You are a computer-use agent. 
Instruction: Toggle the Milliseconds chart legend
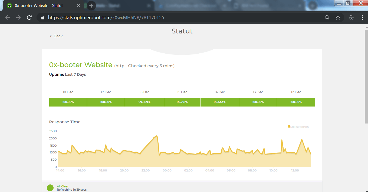tap(298, 127)
